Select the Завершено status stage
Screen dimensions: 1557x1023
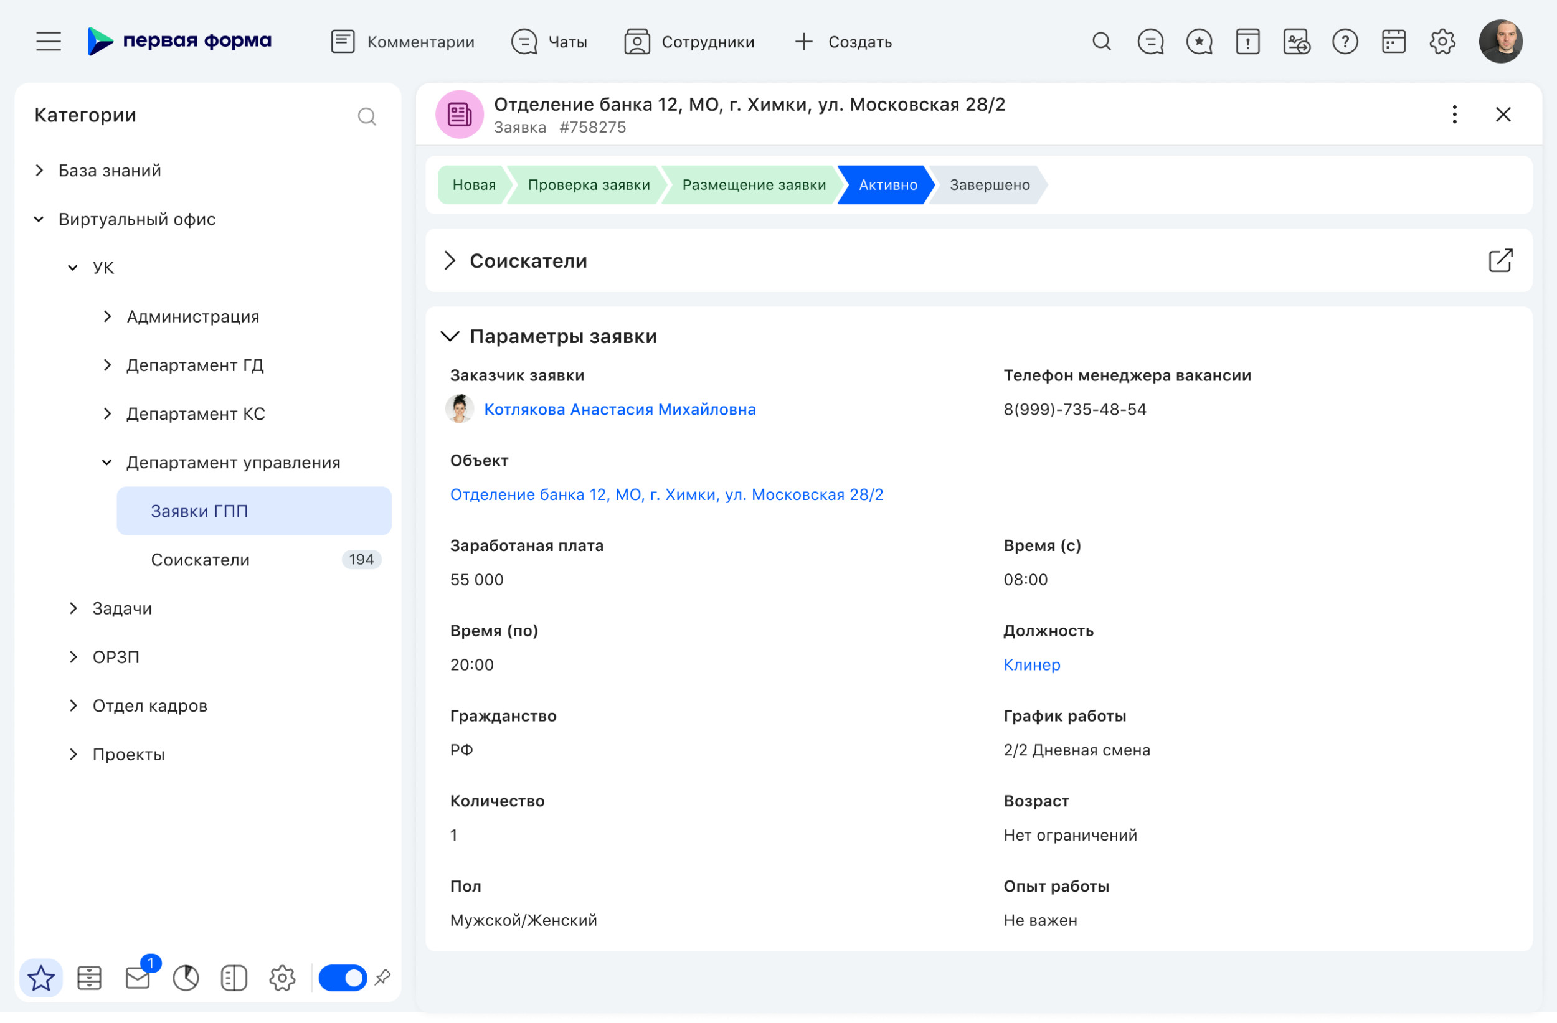coord(989,185)
